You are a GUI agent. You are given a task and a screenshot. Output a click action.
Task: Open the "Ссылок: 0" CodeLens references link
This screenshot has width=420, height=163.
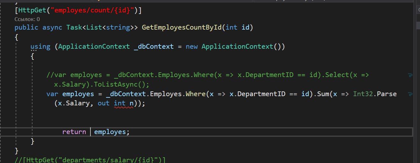coord(27,19)
